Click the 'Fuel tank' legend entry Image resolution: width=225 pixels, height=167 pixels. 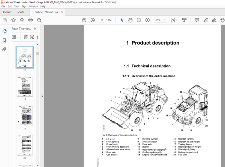pyautogui.click(x=183, y=155)
